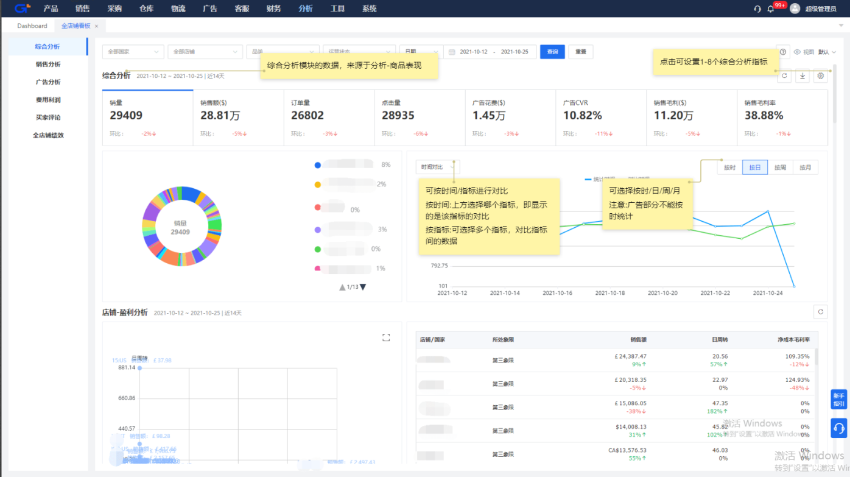Expand the quadrant chart to fullscreen
850x477 pixels.
(x=385, y=337)
